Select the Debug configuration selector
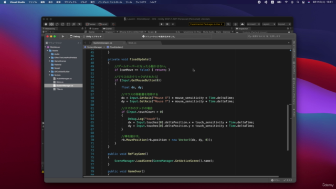 (75, 37)
